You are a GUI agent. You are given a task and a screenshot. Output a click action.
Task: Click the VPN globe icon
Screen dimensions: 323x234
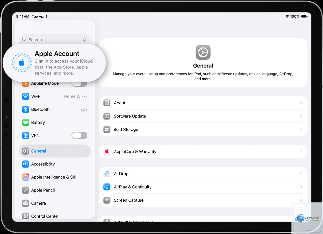pyautogui.click(x=25, y=135)
